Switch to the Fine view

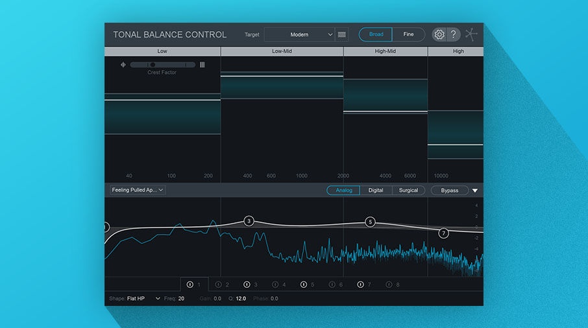[x=408, y=34]
